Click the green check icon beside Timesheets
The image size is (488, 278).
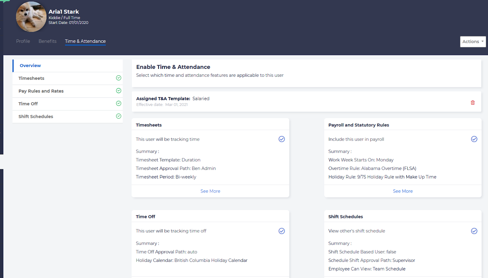(119, 78)
